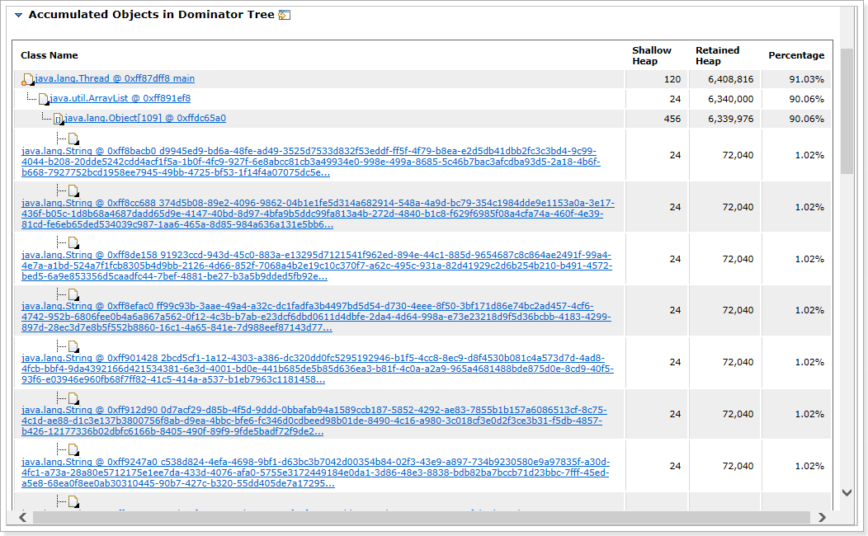Click the vertical scrollbar down arrow

tap(847, 492)
